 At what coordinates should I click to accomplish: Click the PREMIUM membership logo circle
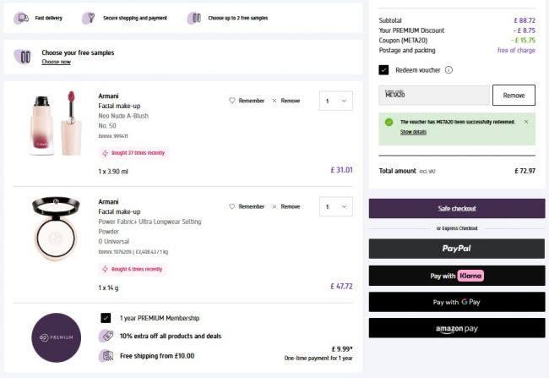(x=55, y=338)
